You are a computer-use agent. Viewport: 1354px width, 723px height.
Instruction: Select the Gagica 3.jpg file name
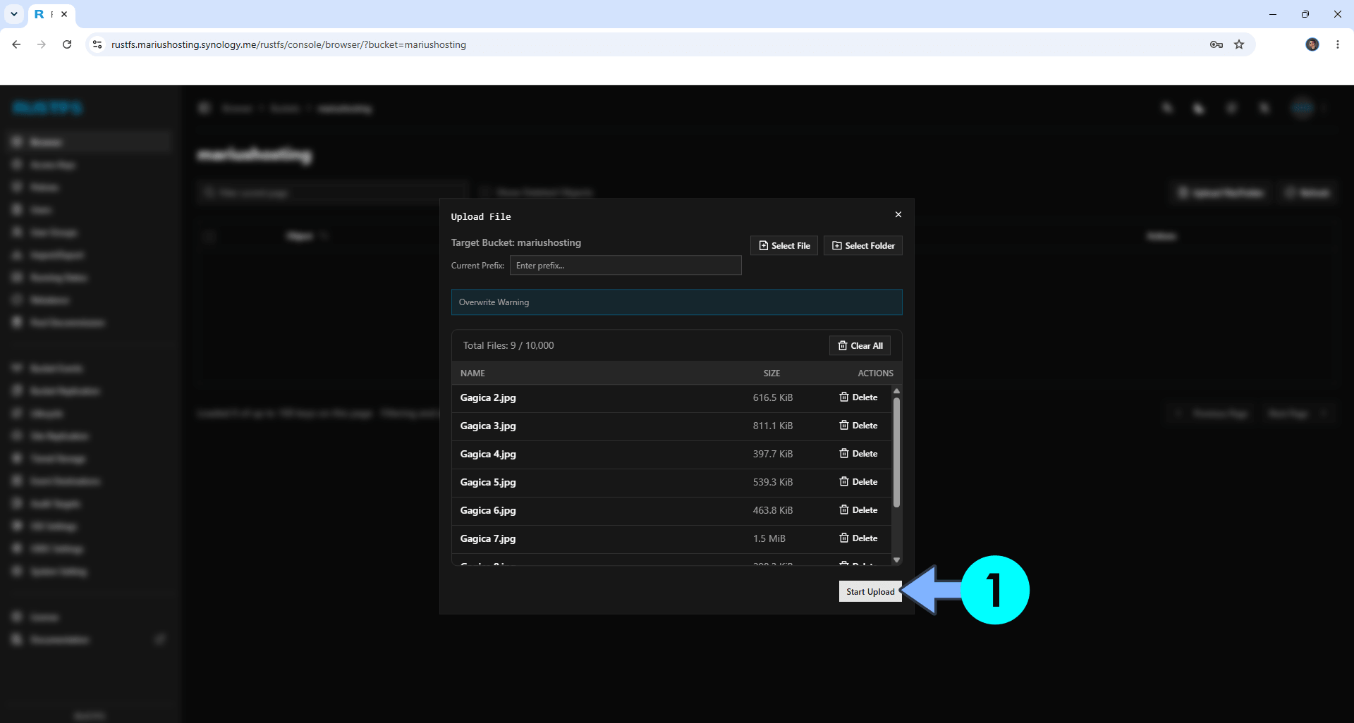coord(488,426)
